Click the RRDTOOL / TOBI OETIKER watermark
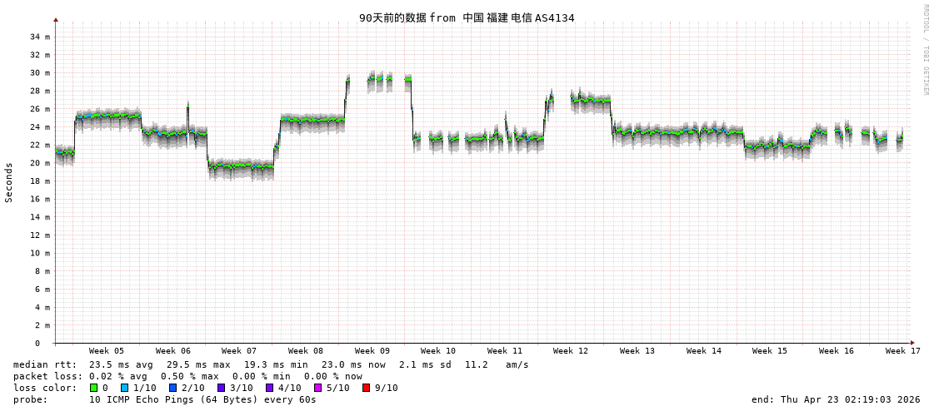 coord(925,50)
